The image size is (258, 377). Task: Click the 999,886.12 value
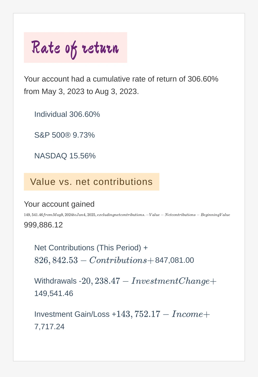pos(43,225)
